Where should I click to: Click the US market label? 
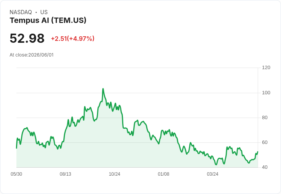(x=44, y=12)
